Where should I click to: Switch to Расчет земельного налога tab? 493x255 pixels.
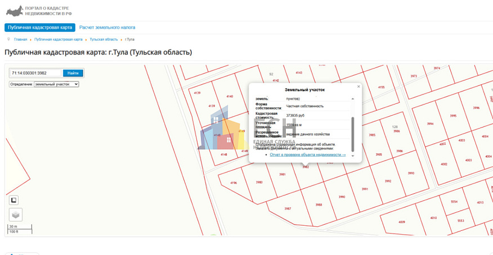(107, 27)
